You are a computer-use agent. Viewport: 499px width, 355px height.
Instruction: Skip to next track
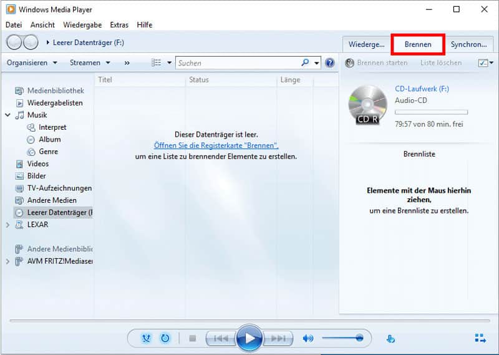pos(278,338)
